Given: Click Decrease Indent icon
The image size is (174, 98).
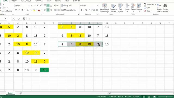Looking at the screenshot, I should pos(55,10).
